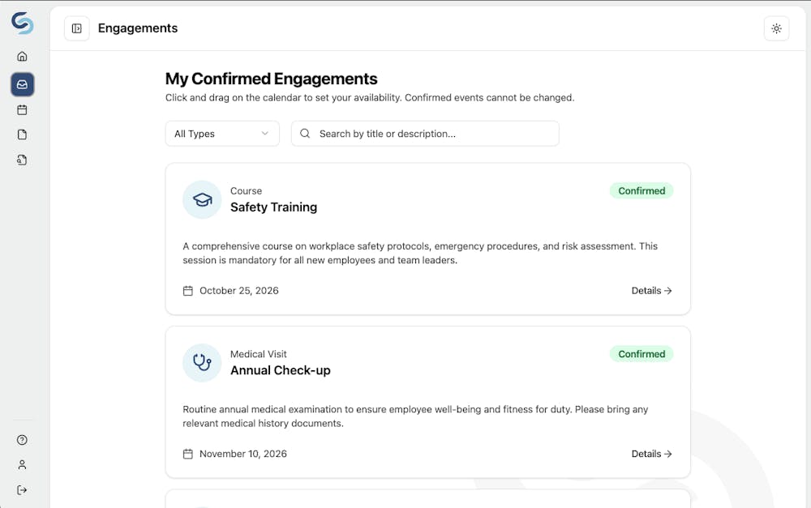
Task: Click the graduation cap icon on Safety Training
Action: pos(201,199)
